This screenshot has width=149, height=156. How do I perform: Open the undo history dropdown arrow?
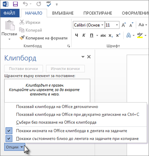31,4
